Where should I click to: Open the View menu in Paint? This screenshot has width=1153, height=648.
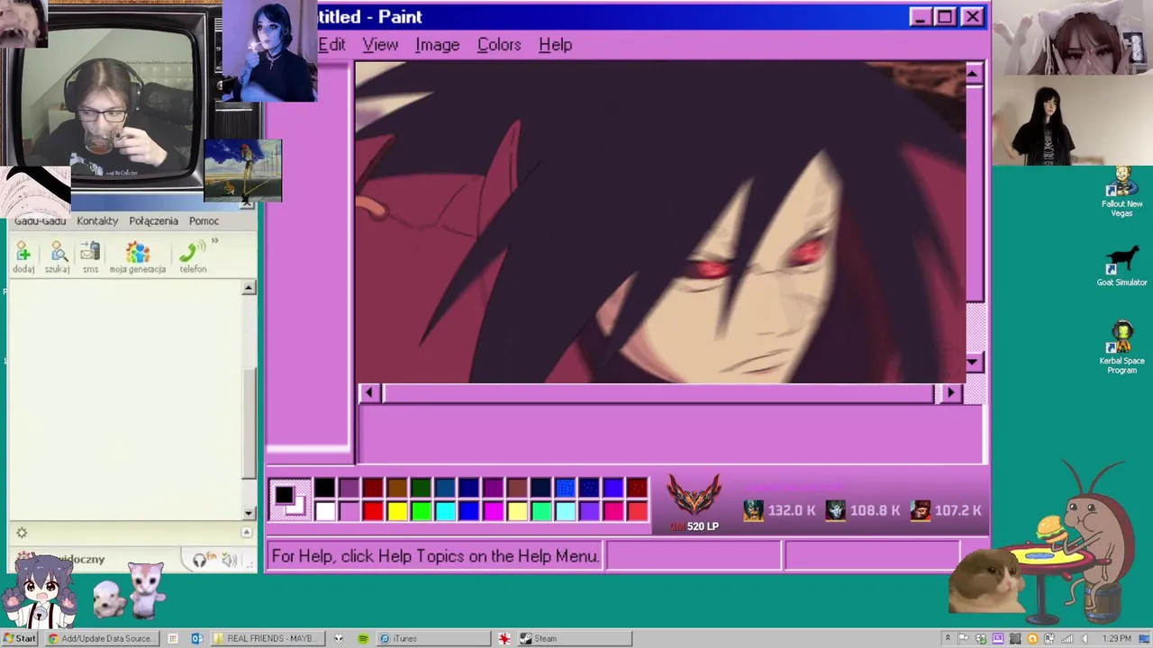click(x=380, y=44)
